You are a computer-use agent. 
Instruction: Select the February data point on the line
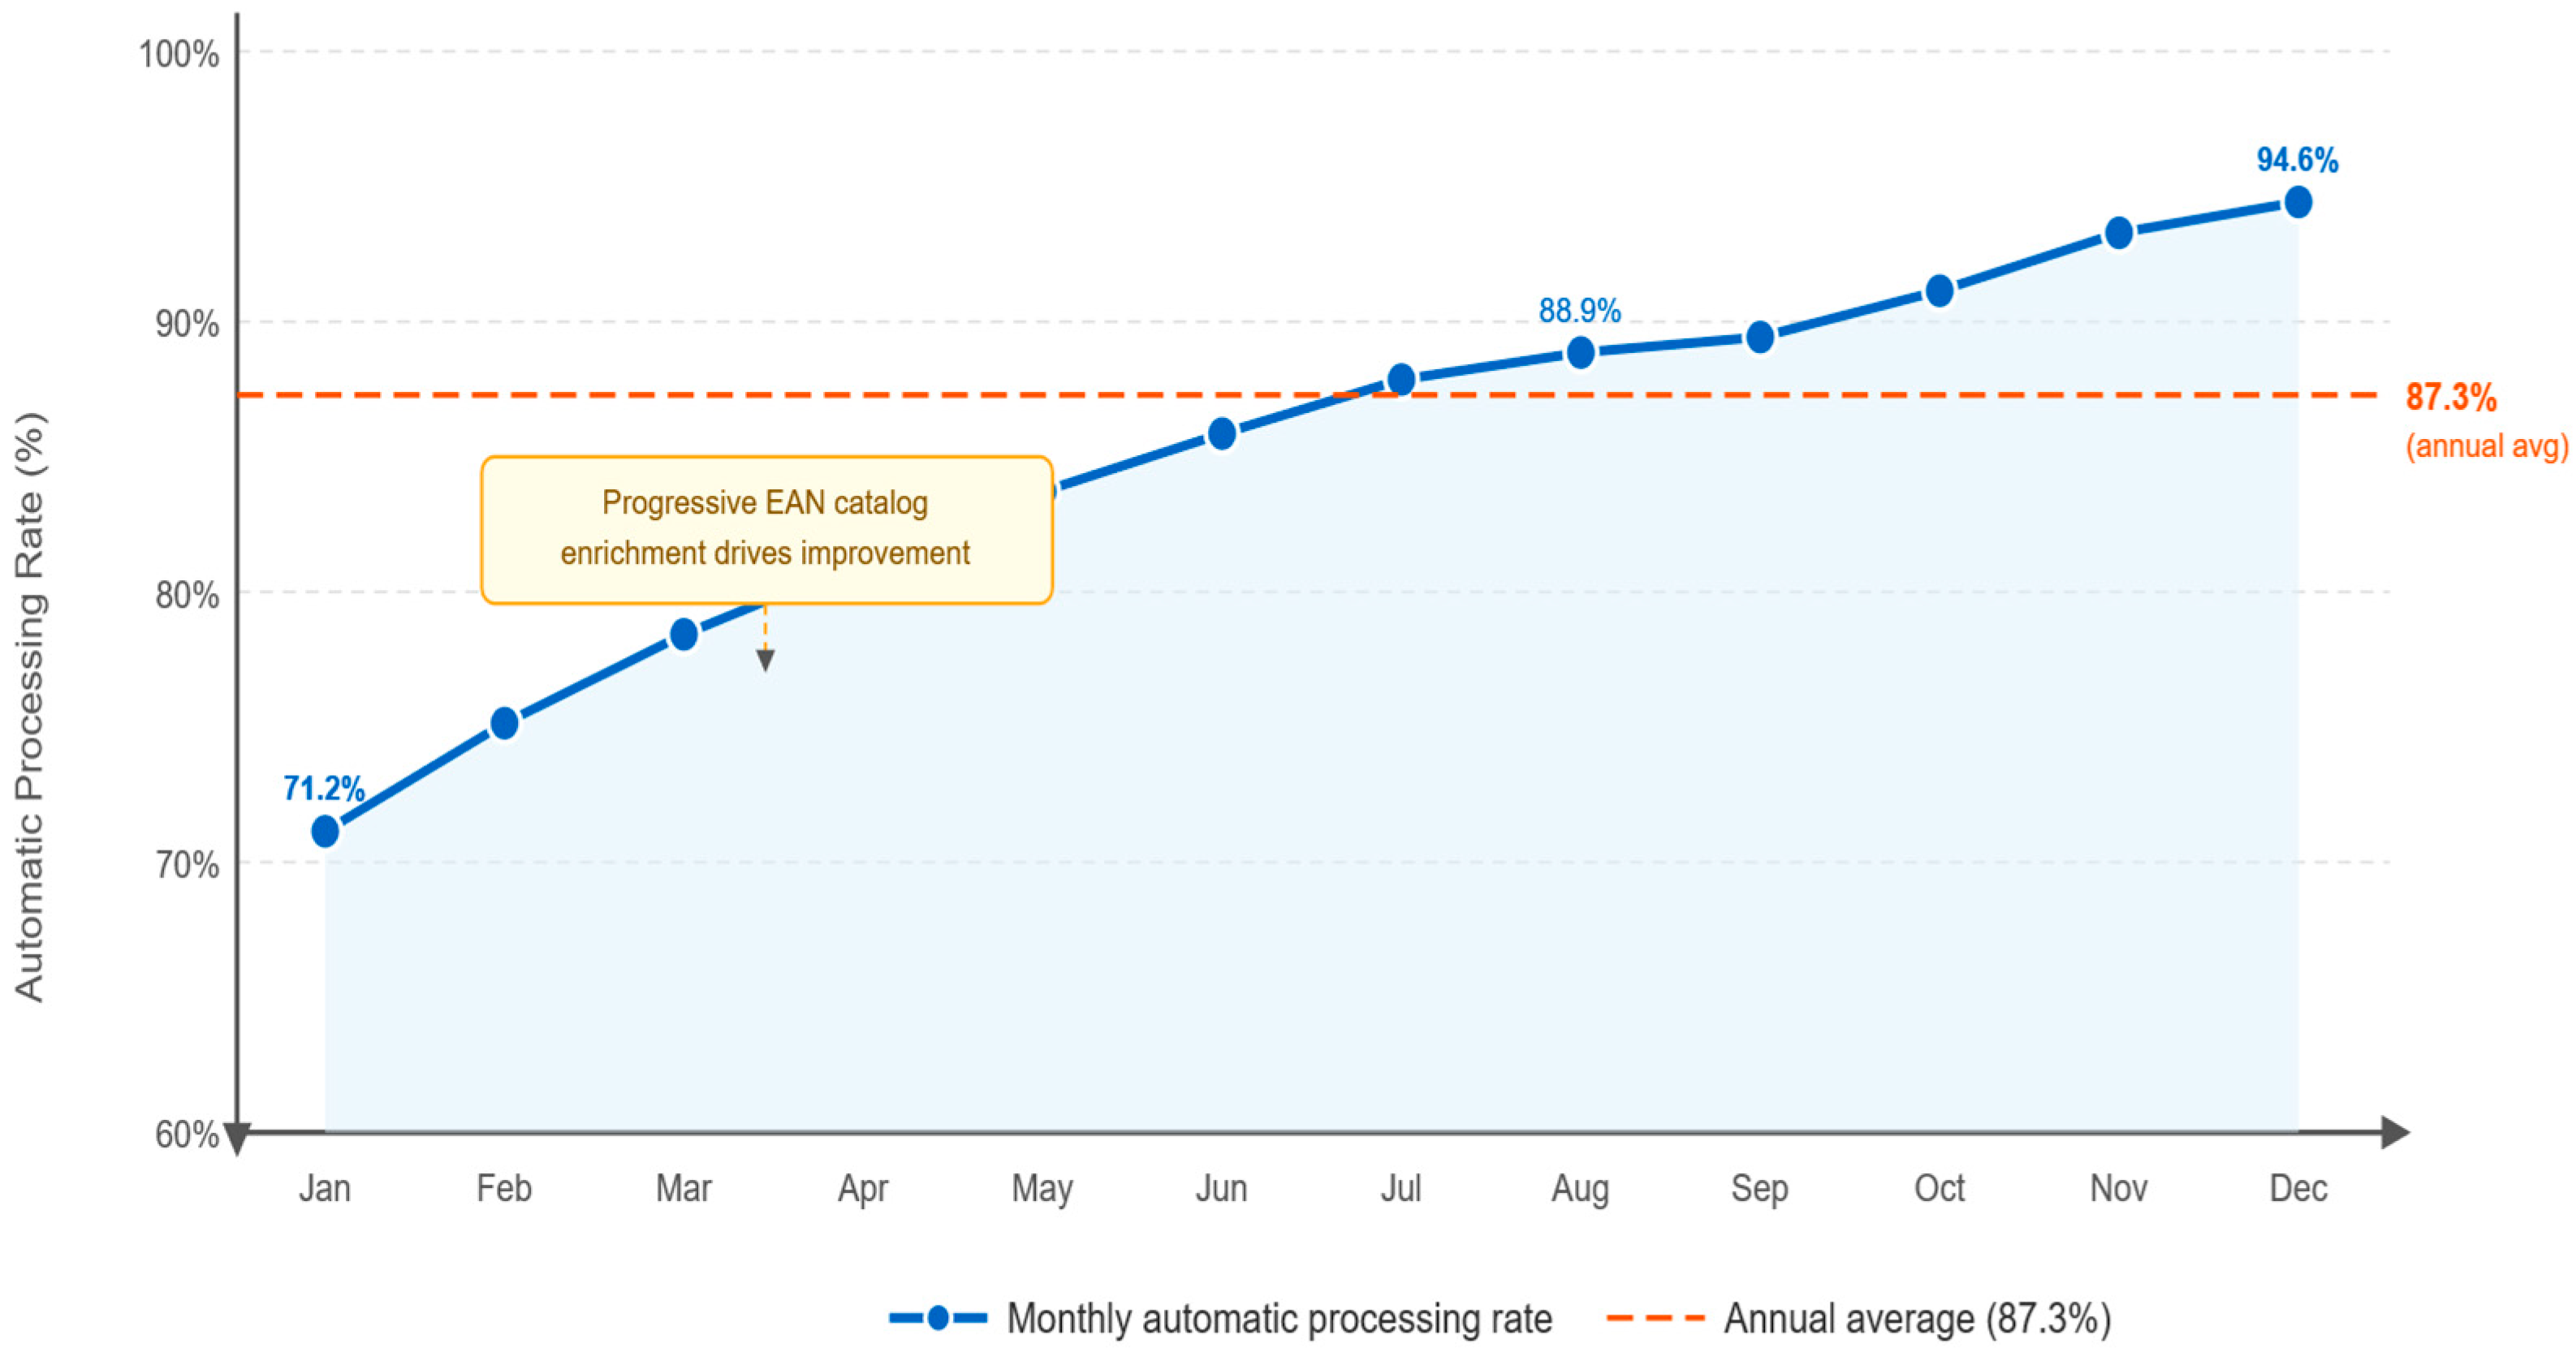click(504, 722)
